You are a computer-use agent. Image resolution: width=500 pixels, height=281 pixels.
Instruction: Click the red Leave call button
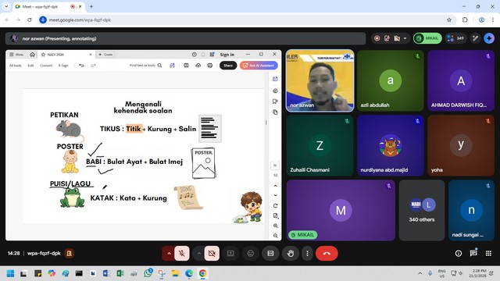327,253
